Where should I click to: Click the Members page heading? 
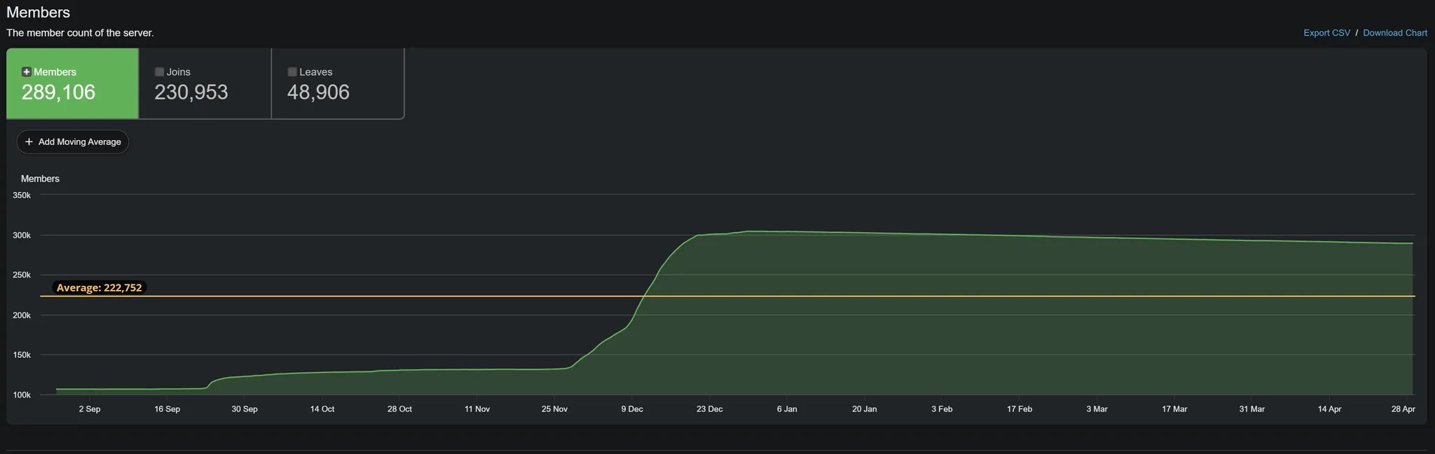tap(38, 13)
